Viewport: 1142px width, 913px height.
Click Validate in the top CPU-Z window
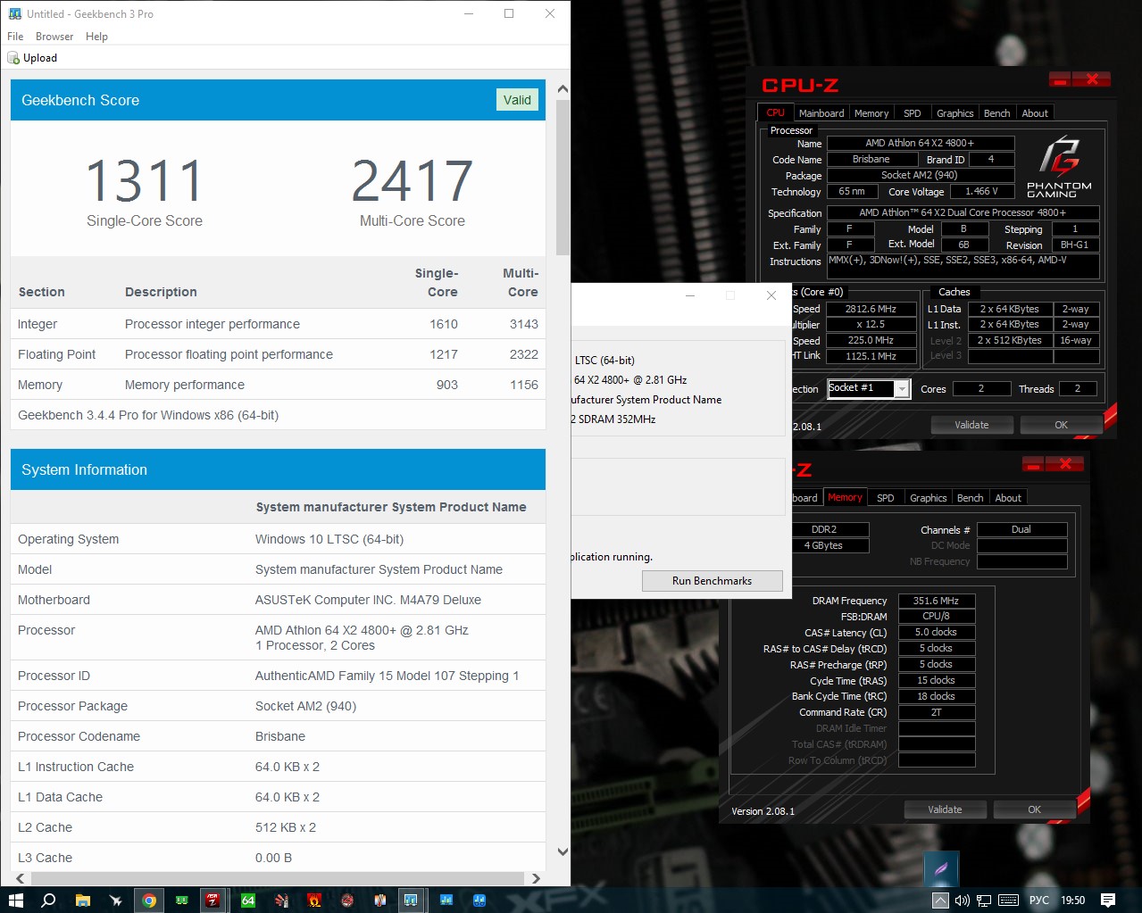coord(971,425)
